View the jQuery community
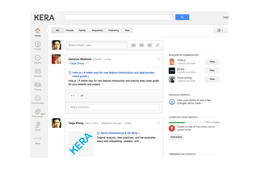This screenshot has height=169, width=259. [x=212, y=70]
